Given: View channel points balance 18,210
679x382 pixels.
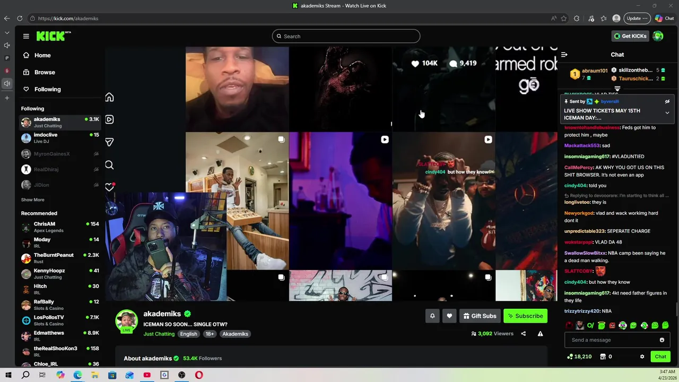Looking at the screenshot, I should 579,357.
